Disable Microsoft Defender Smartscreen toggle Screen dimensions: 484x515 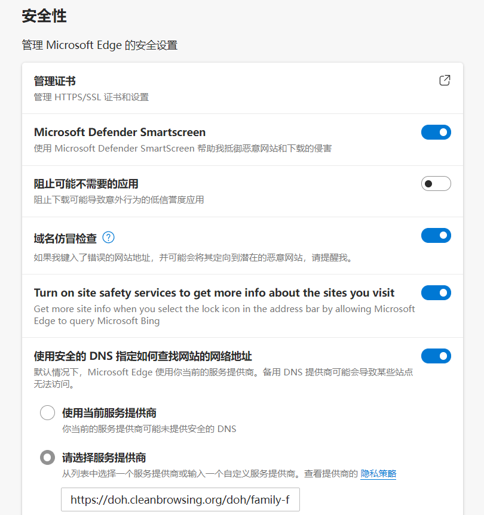tap(436, 132)
